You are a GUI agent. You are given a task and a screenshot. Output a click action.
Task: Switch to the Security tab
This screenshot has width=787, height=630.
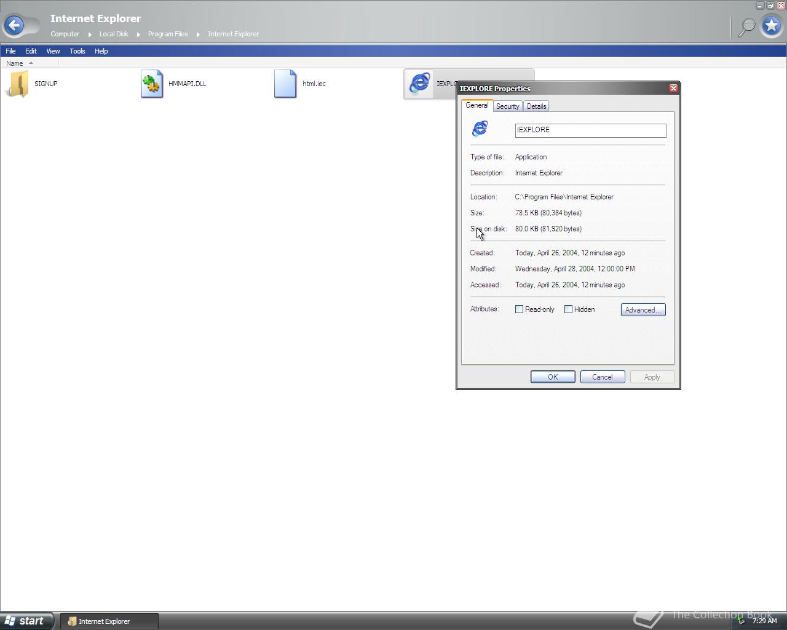[x=508, y=106]
